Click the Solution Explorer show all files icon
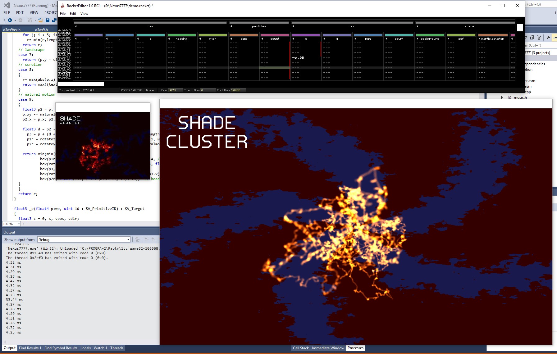This screenshot has height=354, width=557. point(539,38)
